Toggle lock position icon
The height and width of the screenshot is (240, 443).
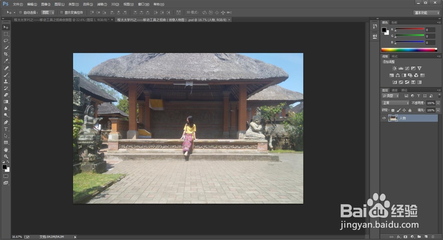pos(404,110)
